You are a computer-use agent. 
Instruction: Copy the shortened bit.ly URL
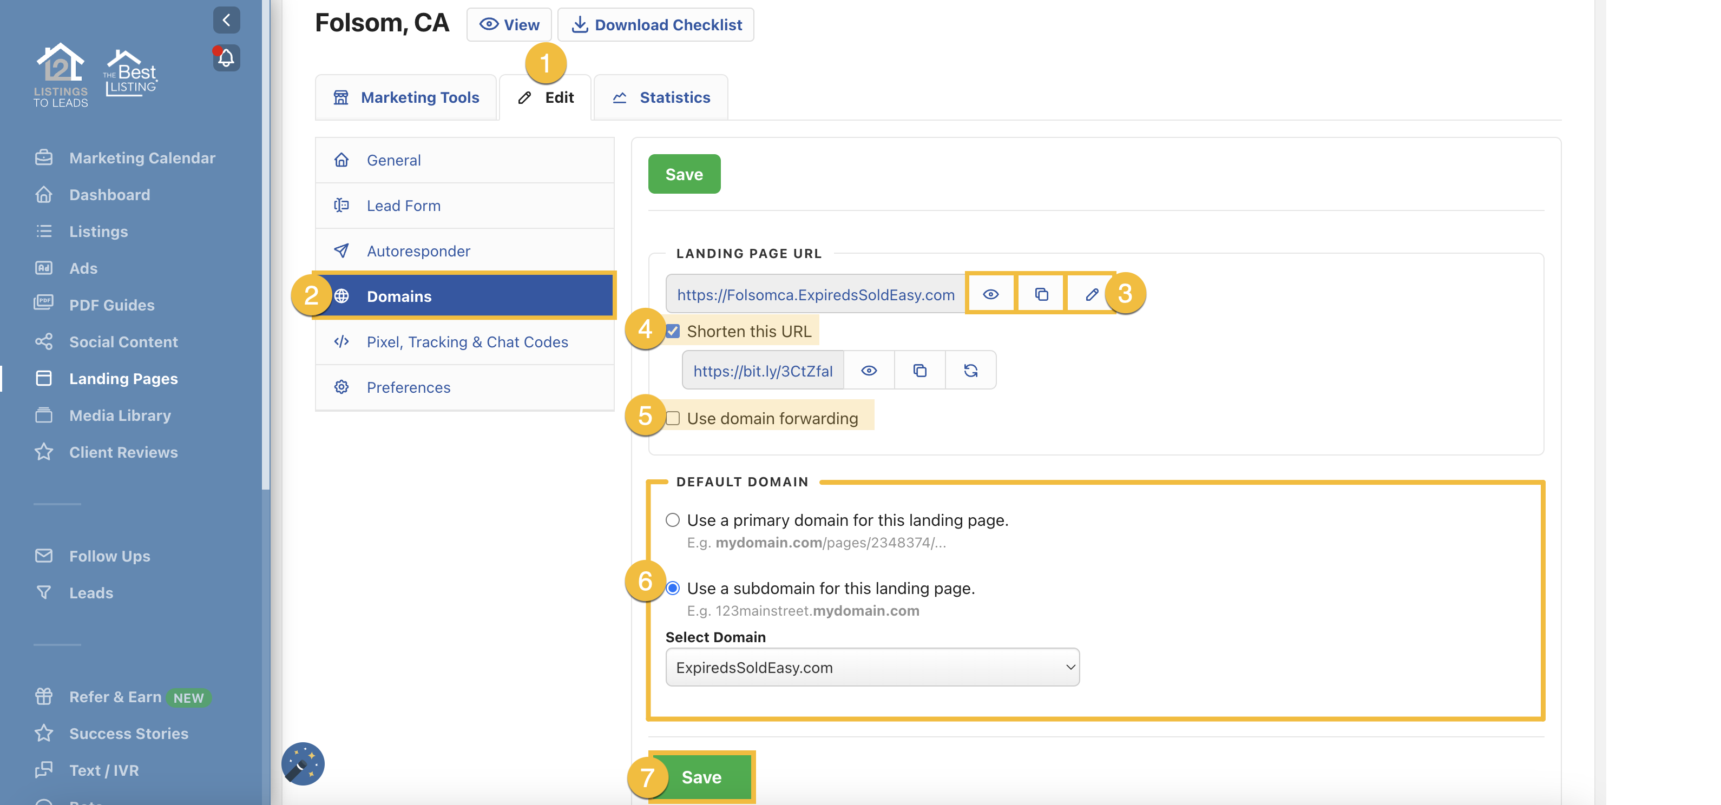(x=919, y=370)
